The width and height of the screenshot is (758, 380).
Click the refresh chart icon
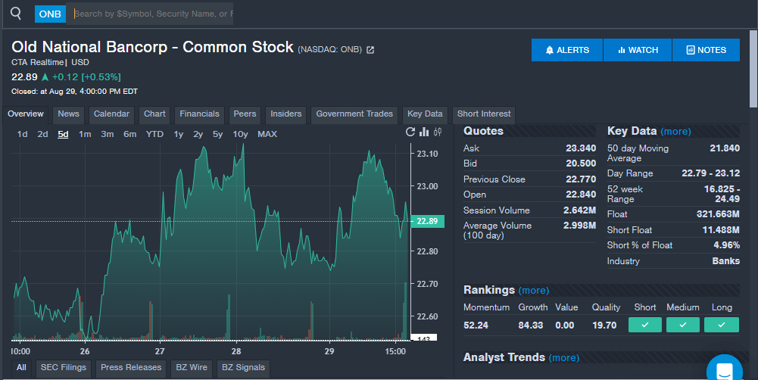(x=410, y=132)
